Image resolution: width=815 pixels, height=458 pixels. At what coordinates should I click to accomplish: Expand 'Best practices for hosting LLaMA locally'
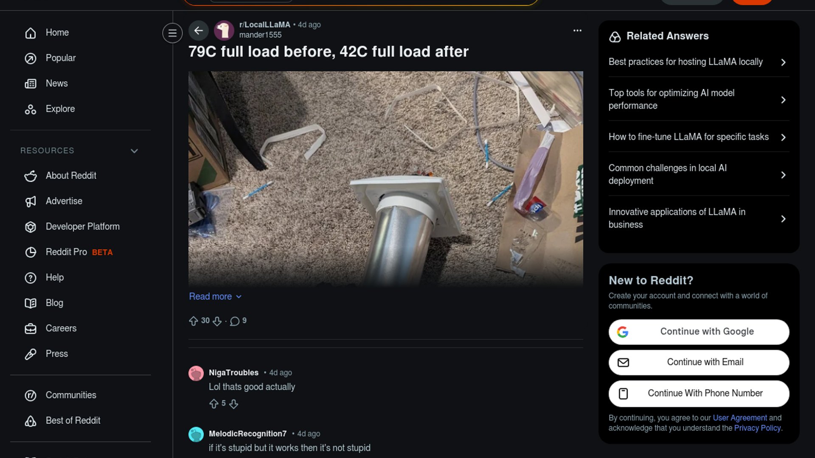[x=699, y=62]
